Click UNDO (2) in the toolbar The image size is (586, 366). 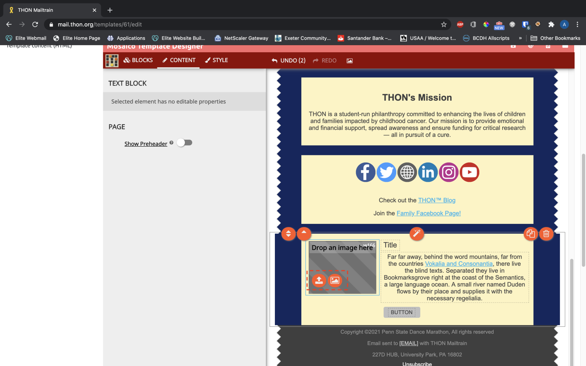[288, 61]
